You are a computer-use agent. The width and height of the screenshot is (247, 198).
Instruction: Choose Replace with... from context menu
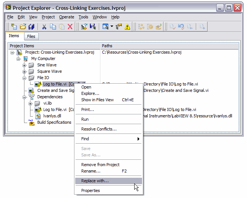coord(95,181)
